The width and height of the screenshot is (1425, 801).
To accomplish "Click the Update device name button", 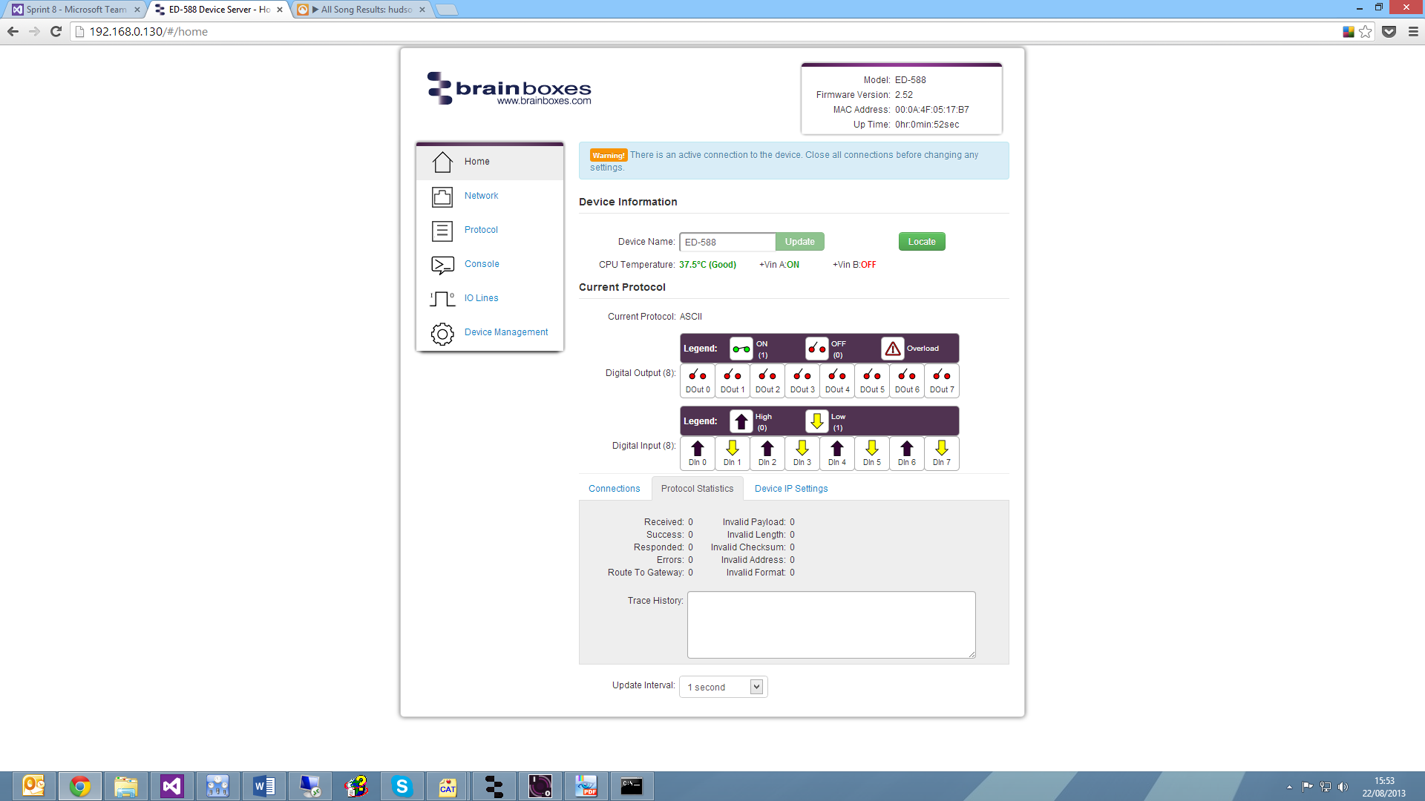I will coord(799,242).
